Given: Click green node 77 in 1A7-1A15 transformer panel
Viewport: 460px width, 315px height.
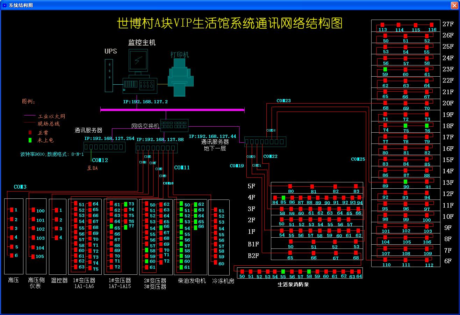Looking at the screenshot, I should [125, 226].
